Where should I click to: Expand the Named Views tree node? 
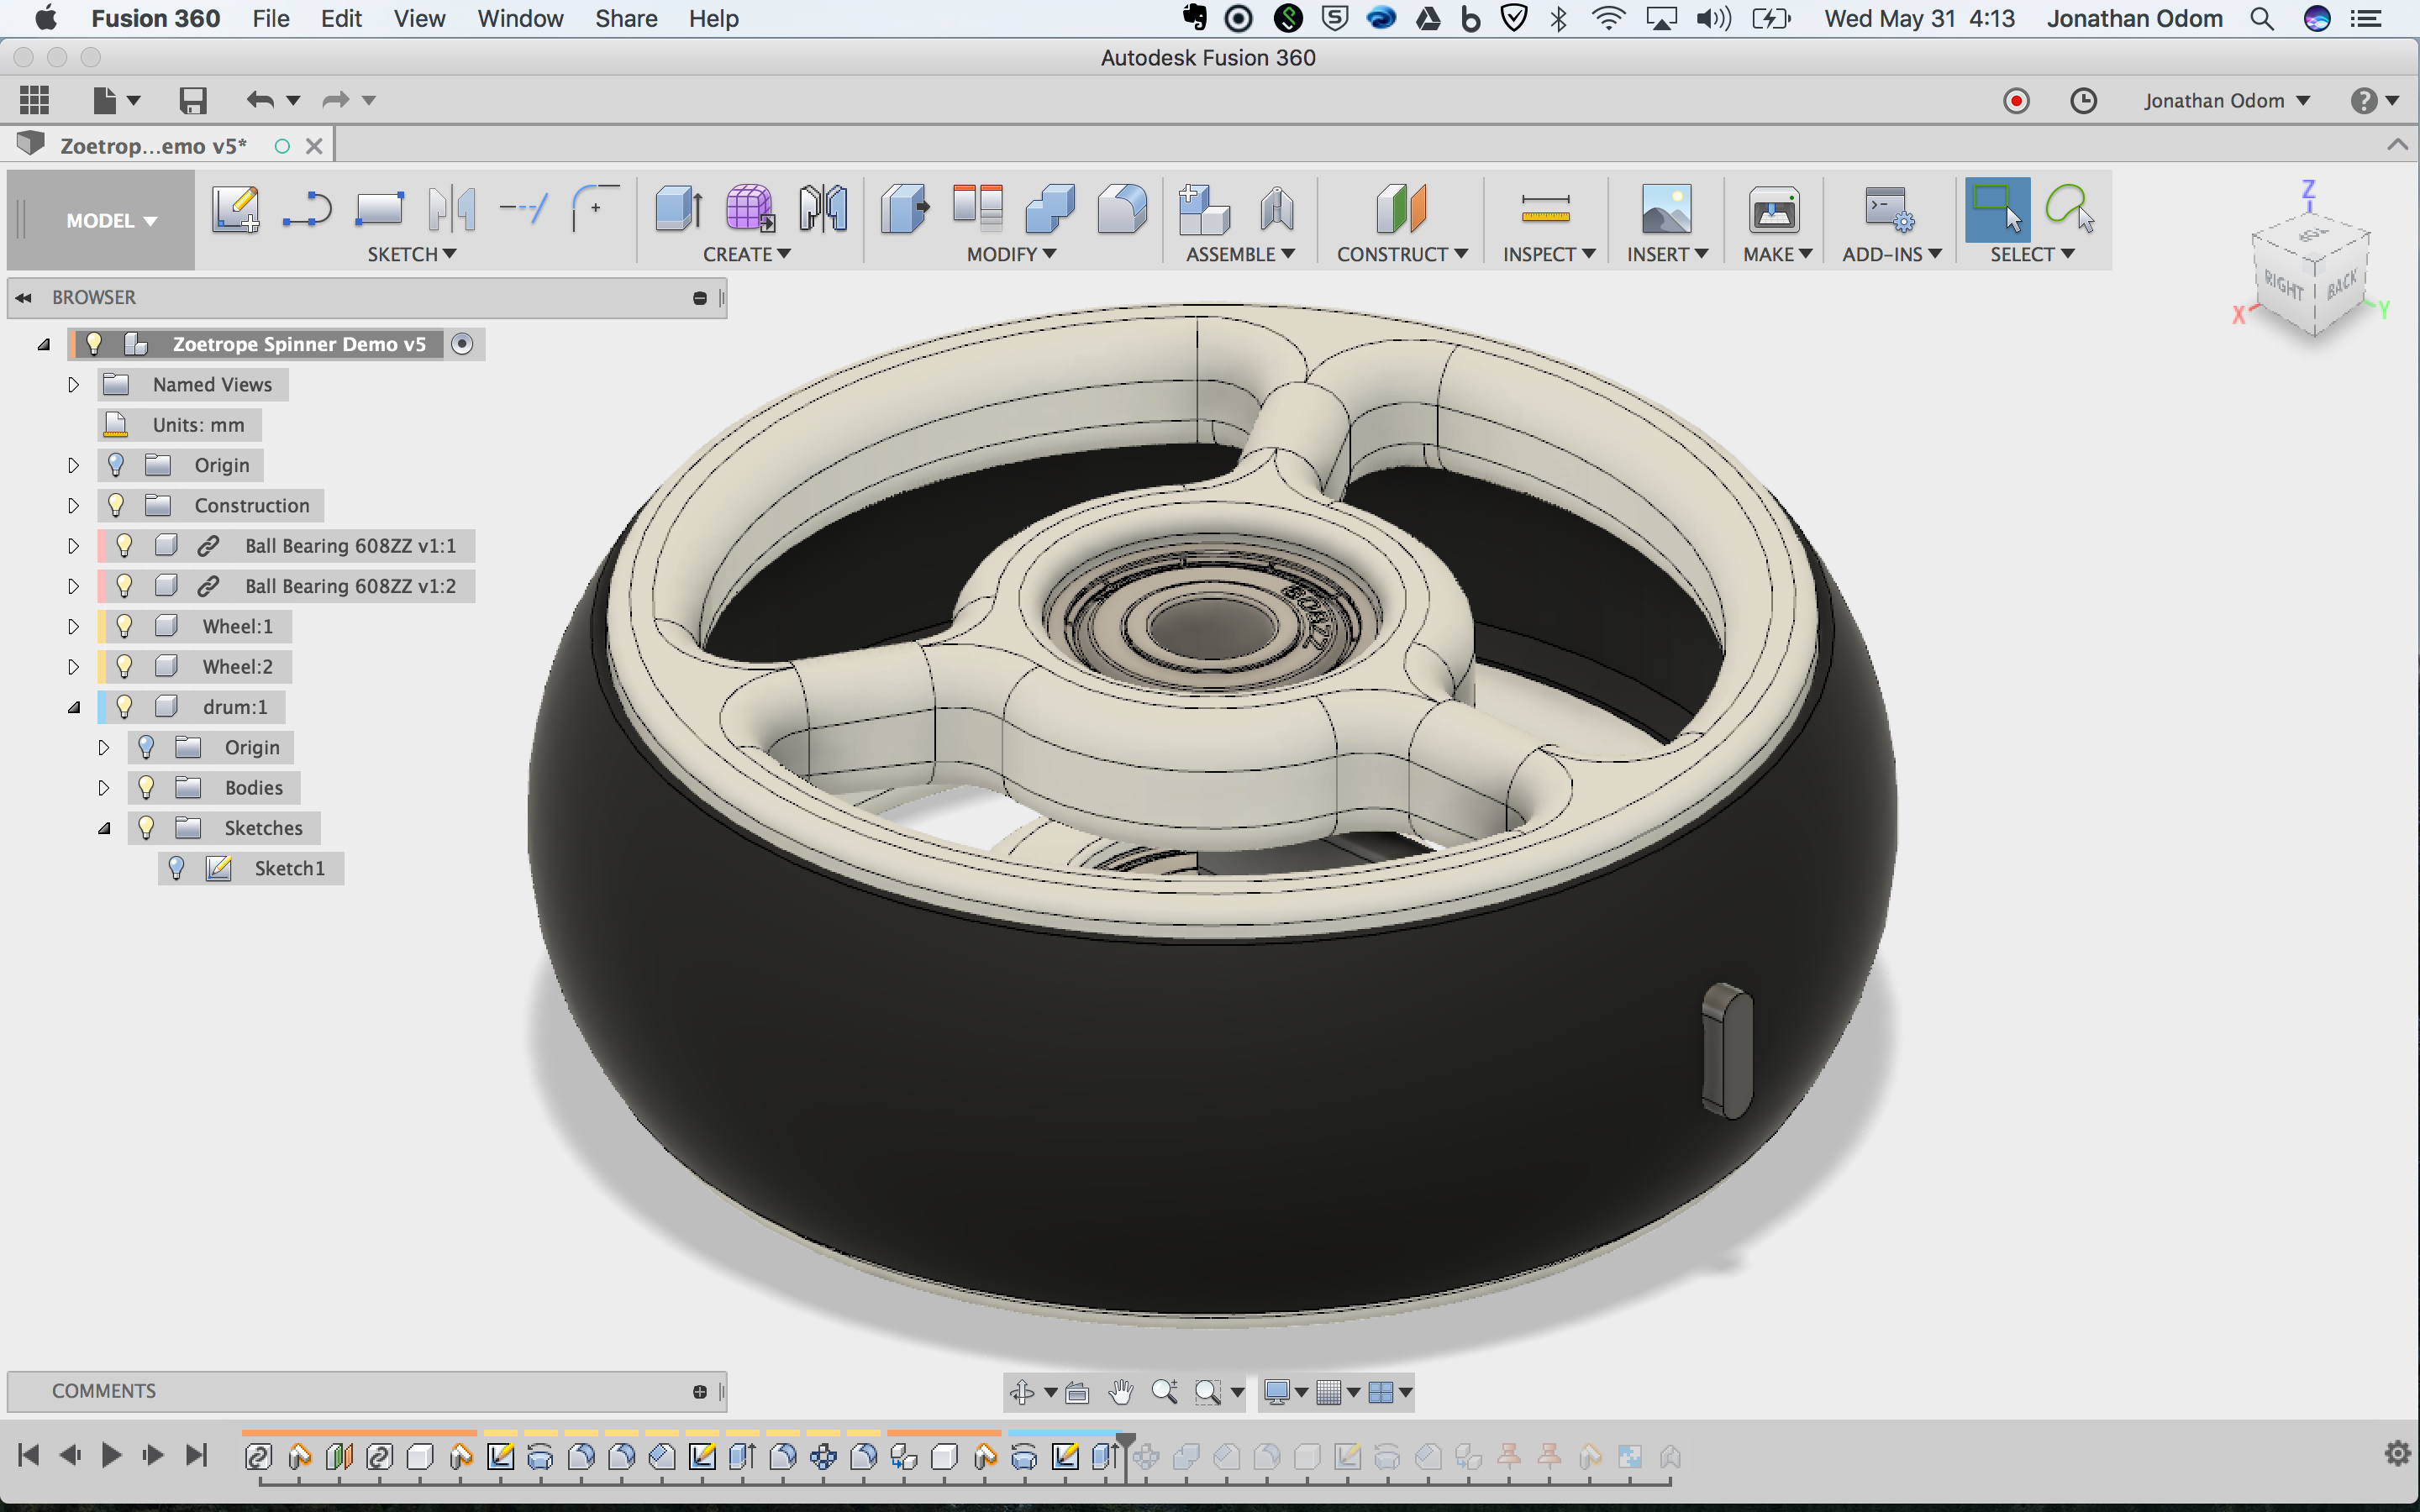click(73, 384)
